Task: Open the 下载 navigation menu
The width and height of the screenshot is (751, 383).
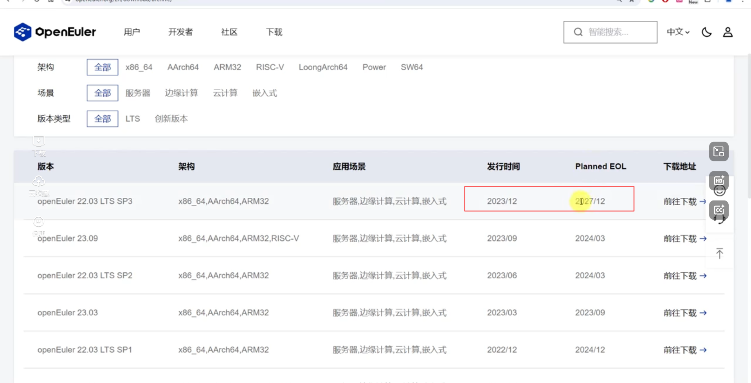Action: pos(274,32)
